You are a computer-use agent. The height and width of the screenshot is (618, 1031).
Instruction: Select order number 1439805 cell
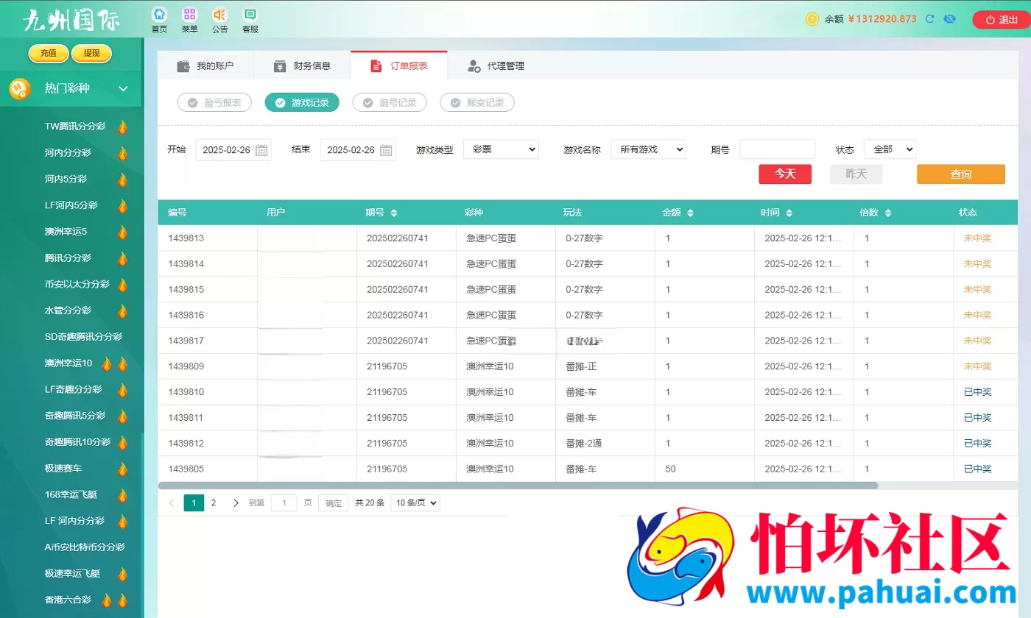[207, 469]
